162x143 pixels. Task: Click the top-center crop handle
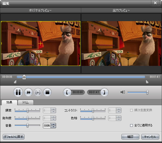point(40,22)
